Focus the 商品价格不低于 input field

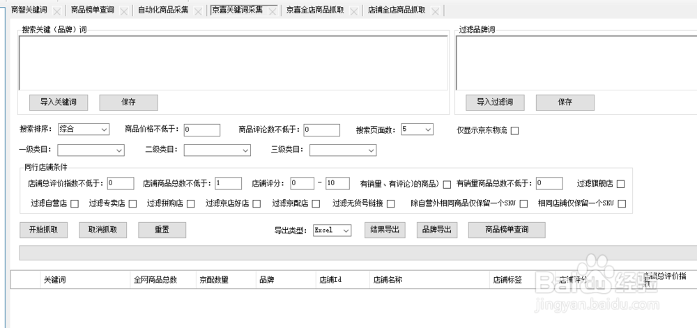click(x=202, y=130)
